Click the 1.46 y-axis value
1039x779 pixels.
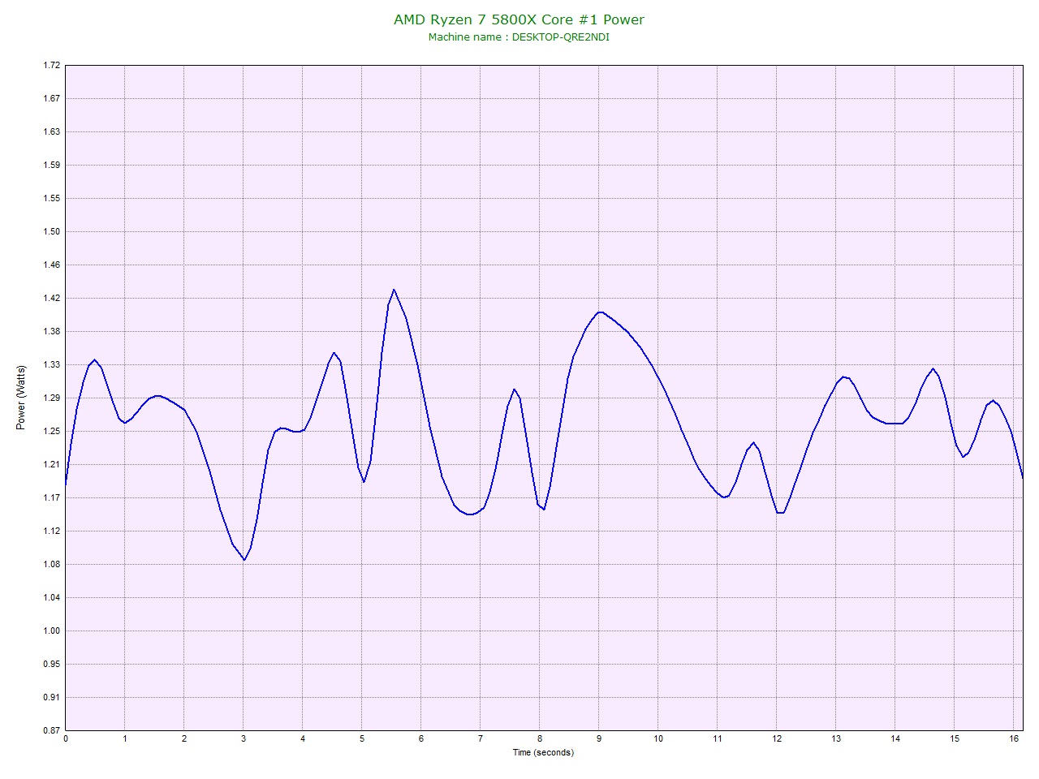coord(51,265)
